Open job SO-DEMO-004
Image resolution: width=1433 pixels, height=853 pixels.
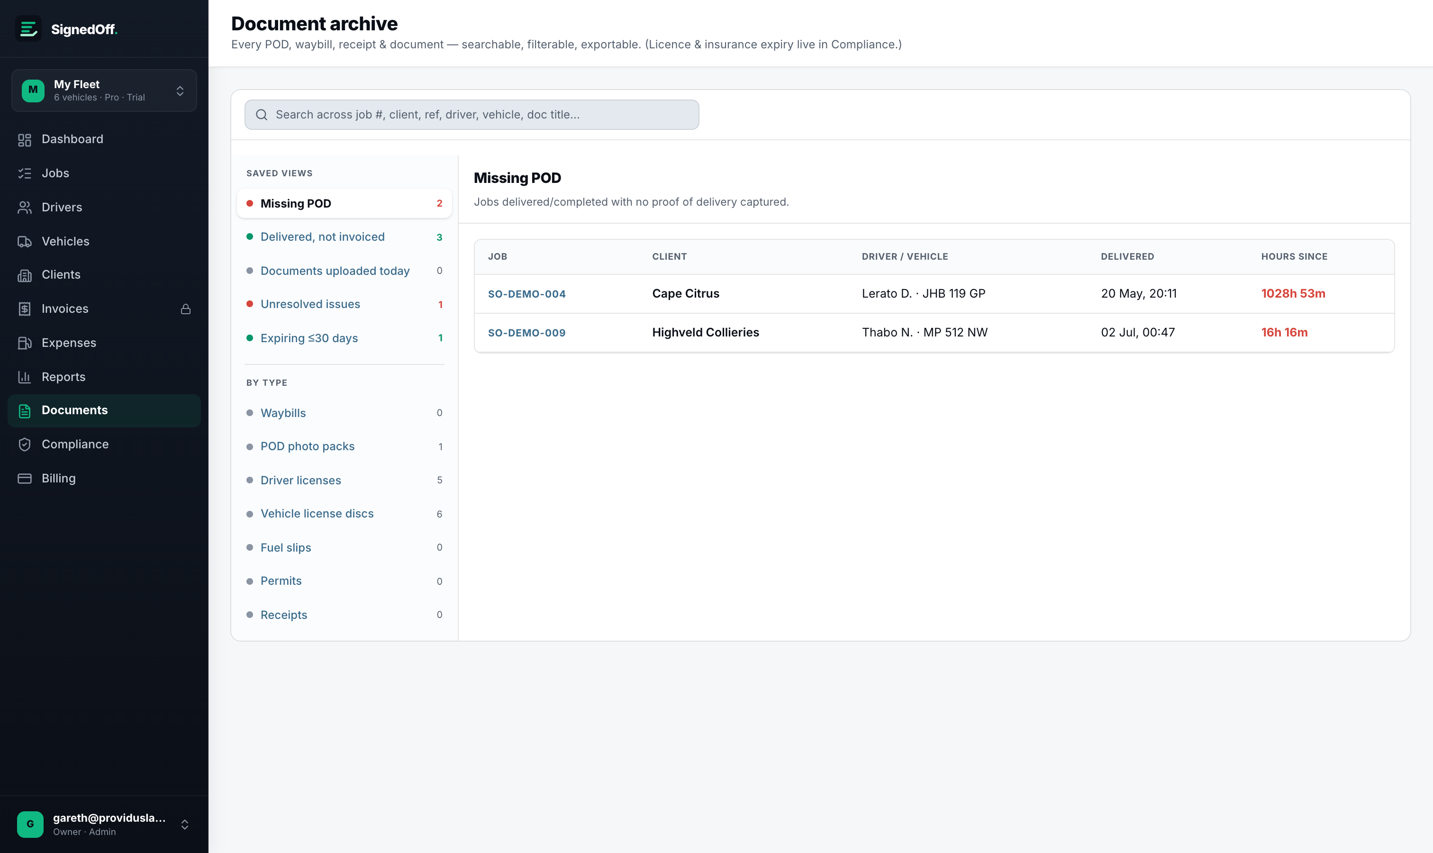click(526, 294)
